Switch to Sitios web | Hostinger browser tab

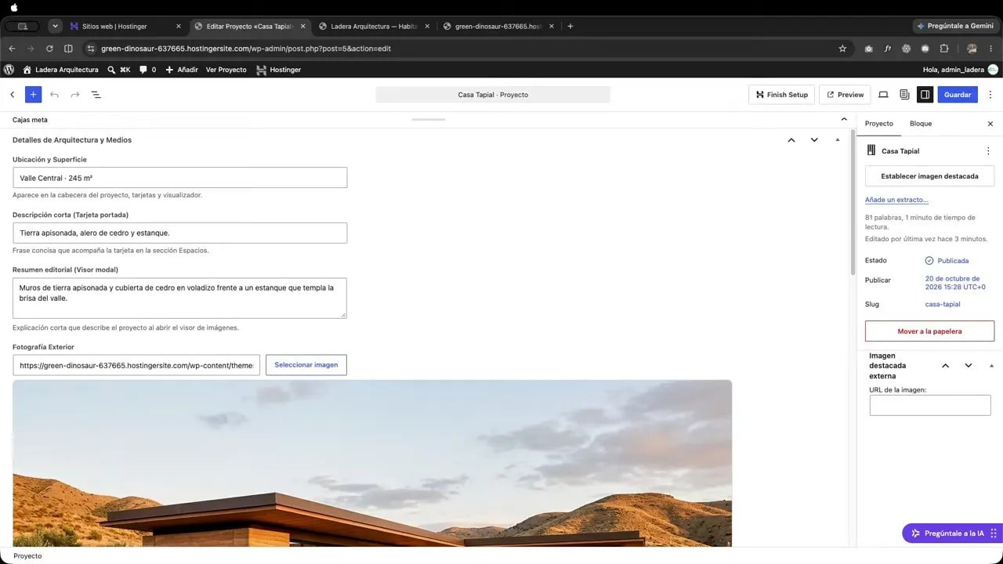click(125, 26)
